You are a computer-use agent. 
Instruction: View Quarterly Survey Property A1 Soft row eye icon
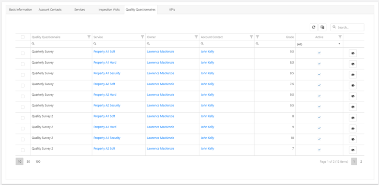[x=353, y=53]
